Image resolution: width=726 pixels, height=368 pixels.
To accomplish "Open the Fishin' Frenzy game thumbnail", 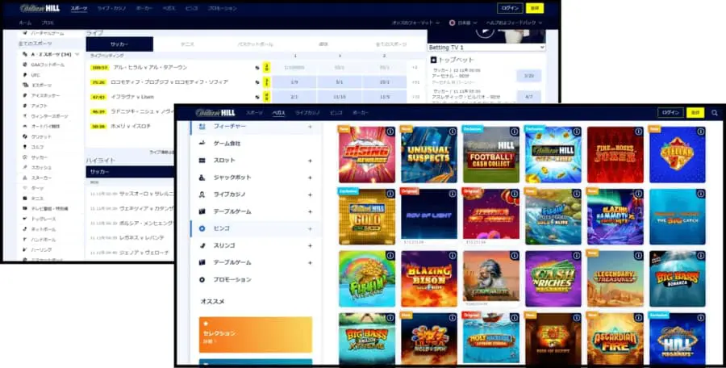I will click(367, 279).
